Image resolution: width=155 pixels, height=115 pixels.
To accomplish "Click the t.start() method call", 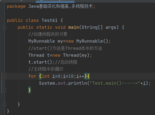I will coord(40,62).
